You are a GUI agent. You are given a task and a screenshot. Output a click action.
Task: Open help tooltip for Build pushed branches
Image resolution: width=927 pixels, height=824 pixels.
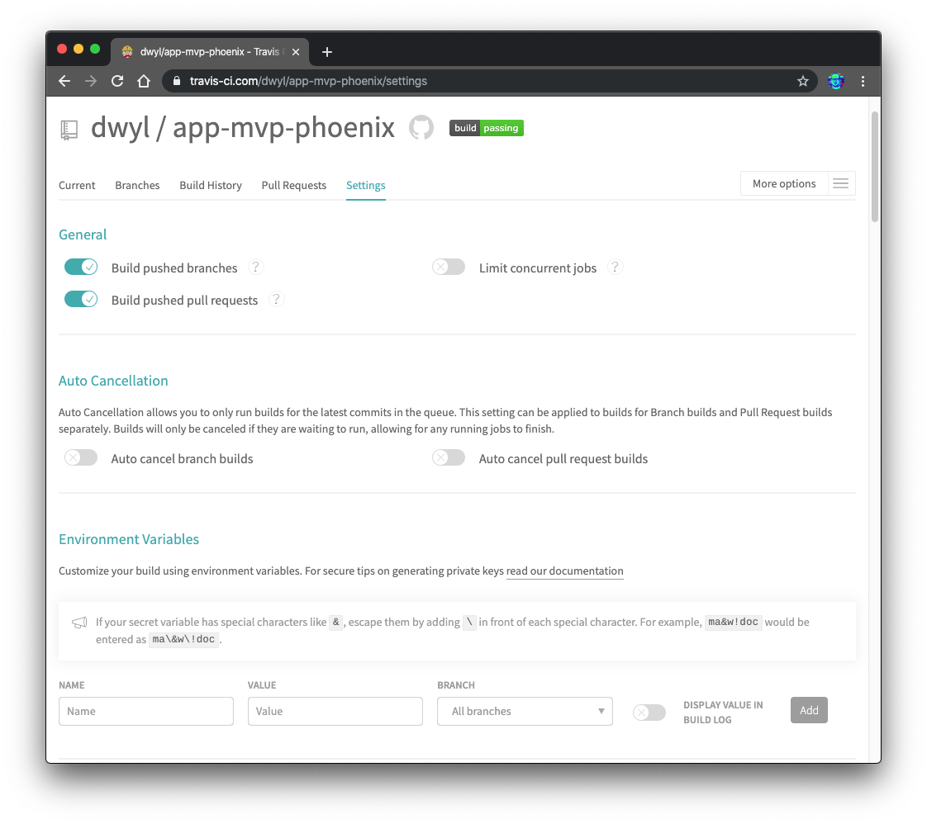coord(256,267)
